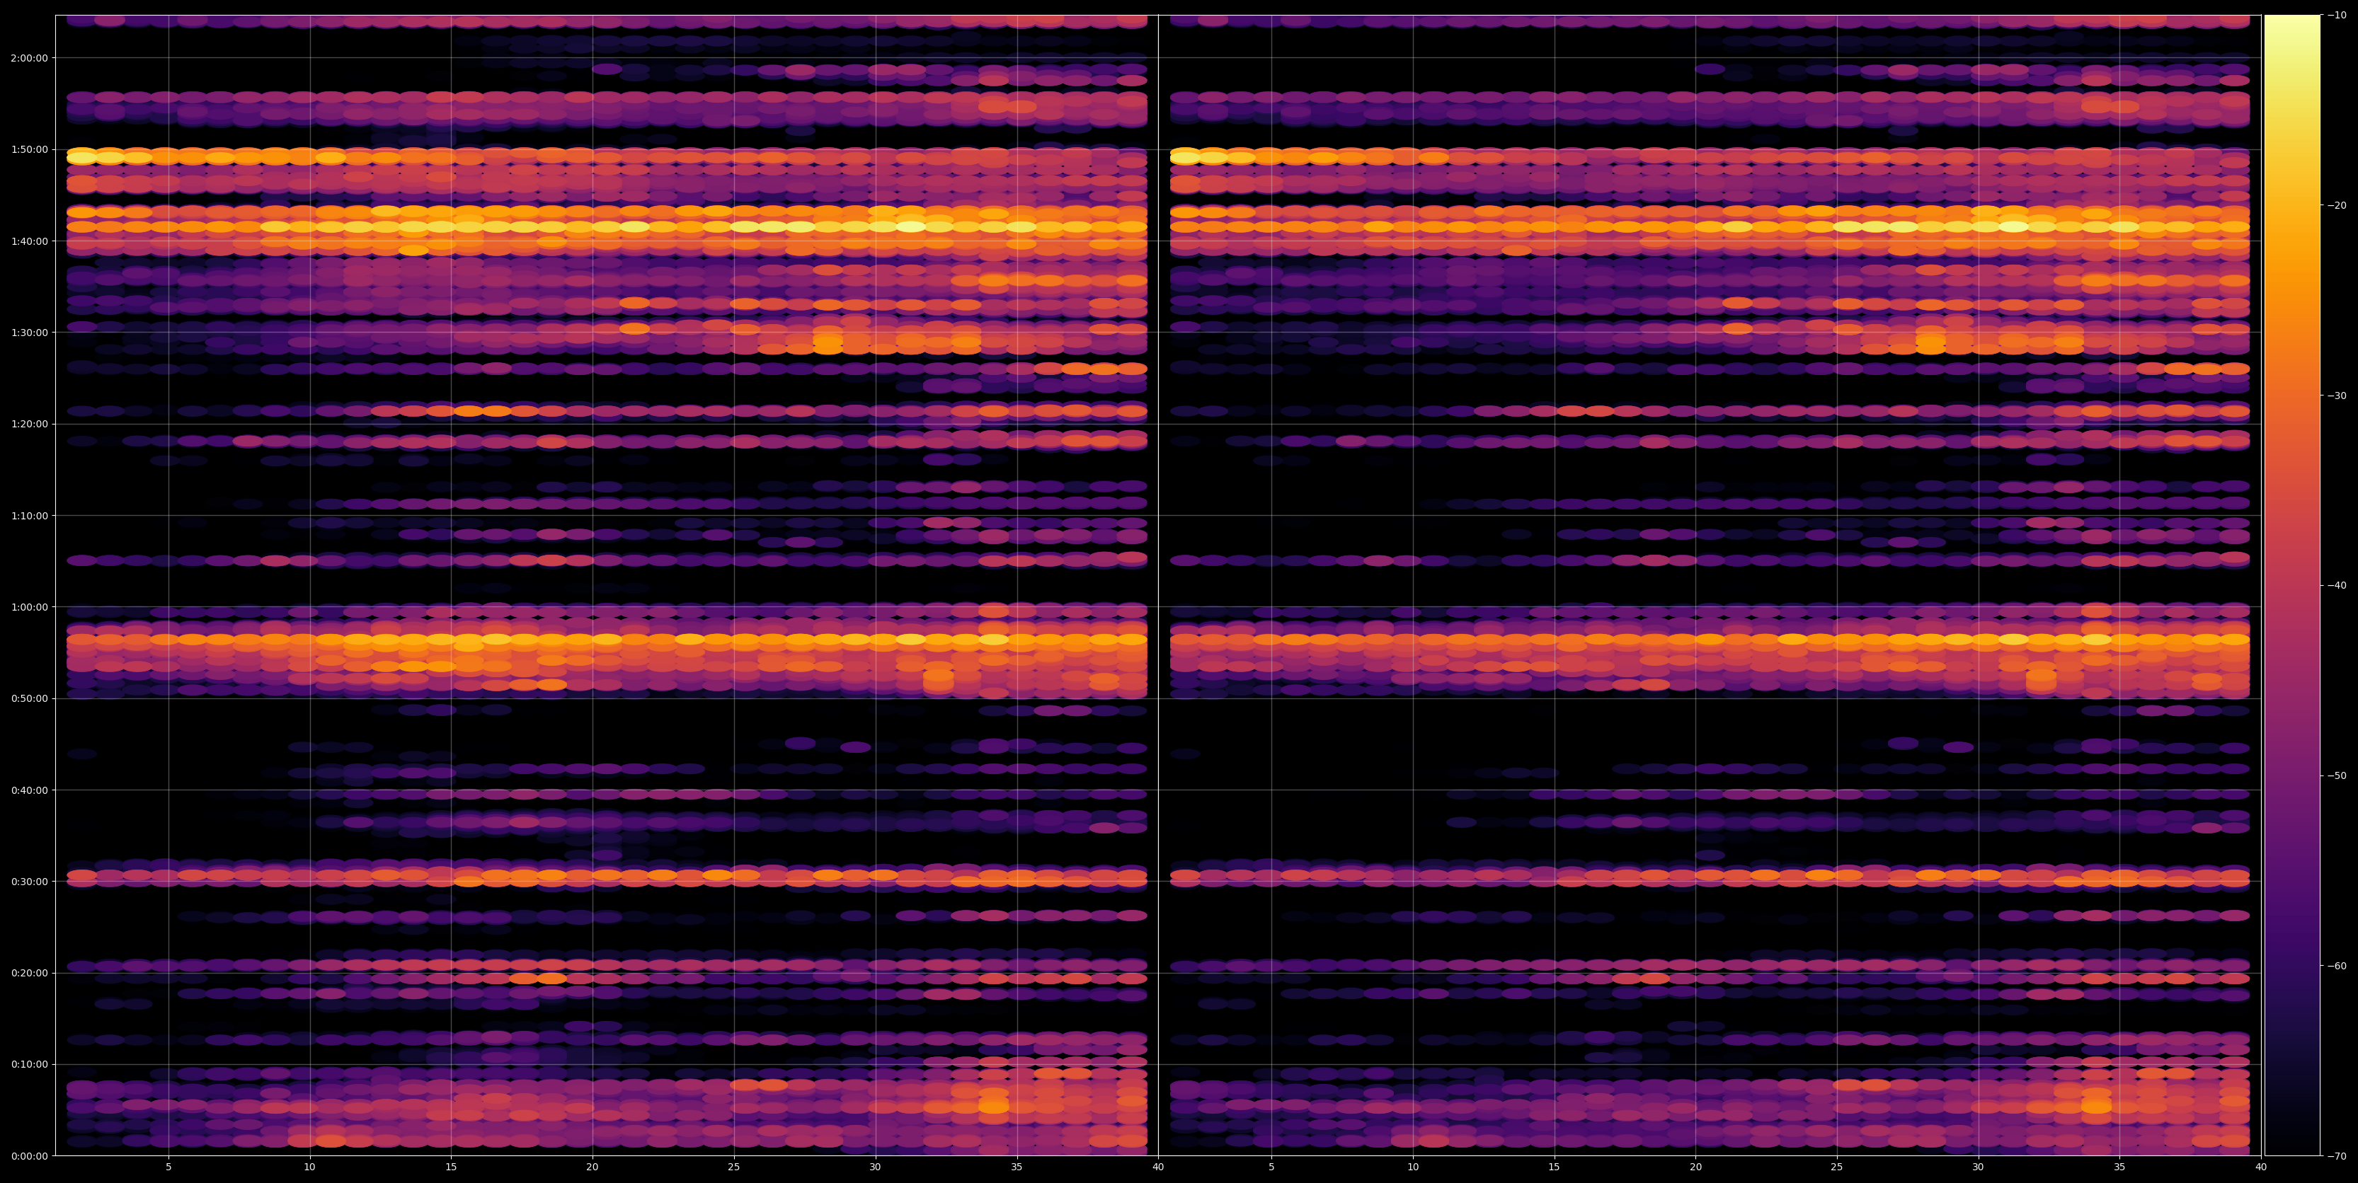2358x1183 pixels.
Task: Click the 1:20:00 y-axis tick label
Action: click(x=30, y=424)
